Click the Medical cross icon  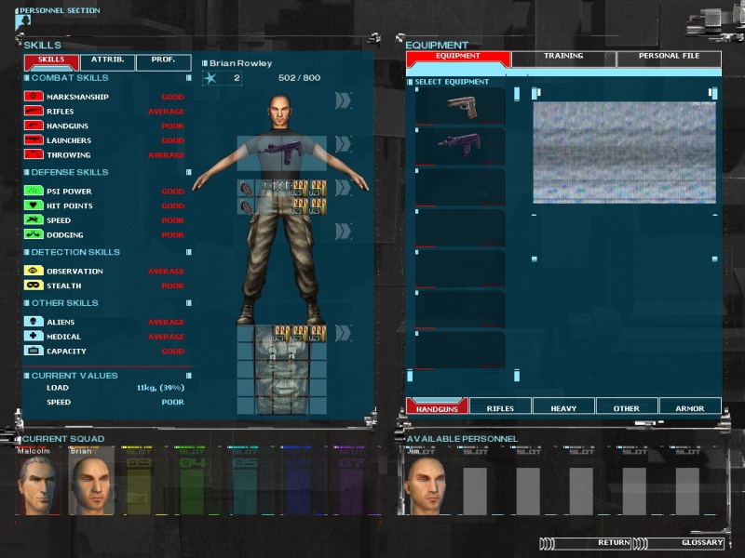(34, 337)
